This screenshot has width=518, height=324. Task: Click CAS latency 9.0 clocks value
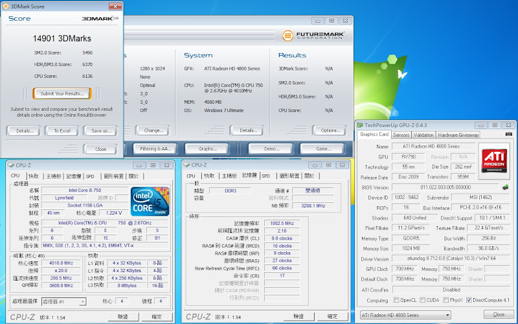pyautogui.click(x=282, y=238)
